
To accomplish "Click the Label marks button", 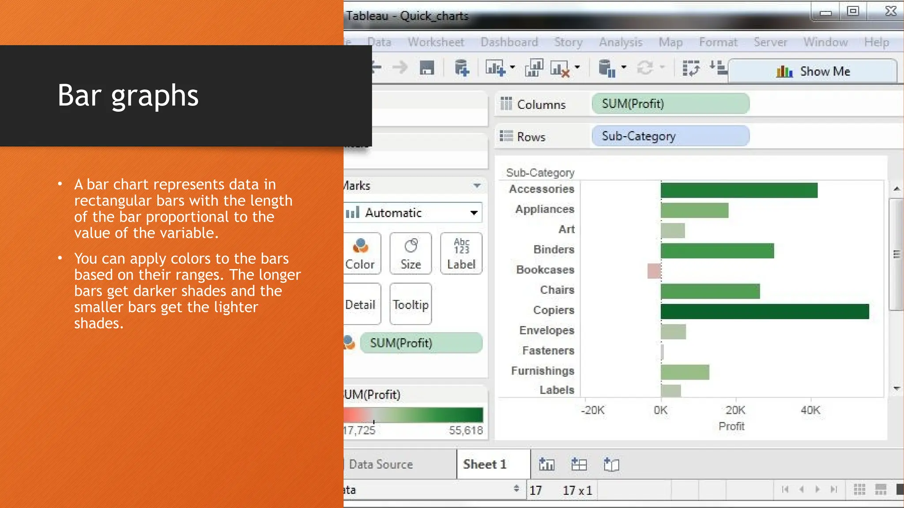I will click(x=461, y=254).
